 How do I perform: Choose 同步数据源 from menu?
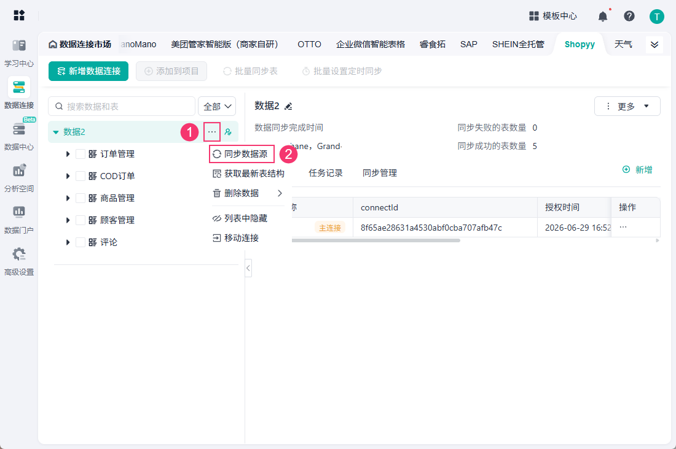(242, 154)
